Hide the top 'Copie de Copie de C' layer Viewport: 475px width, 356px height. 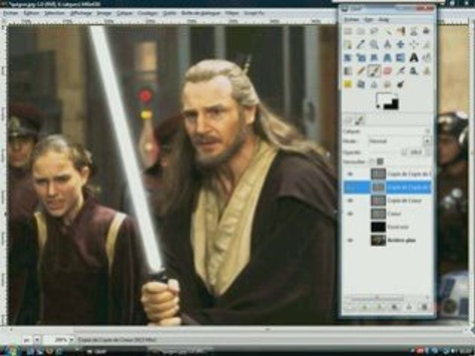point(350,174)
